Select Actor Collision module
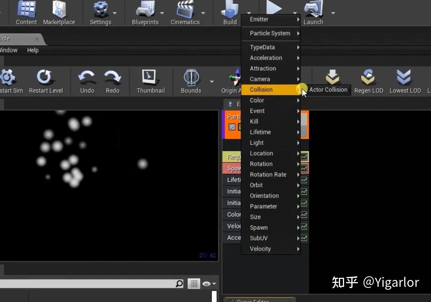 [x=328, y=90]
